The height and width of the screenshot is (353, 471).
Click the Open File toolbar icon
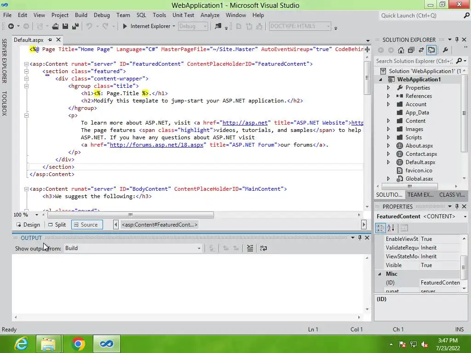(x=55, y=26)
